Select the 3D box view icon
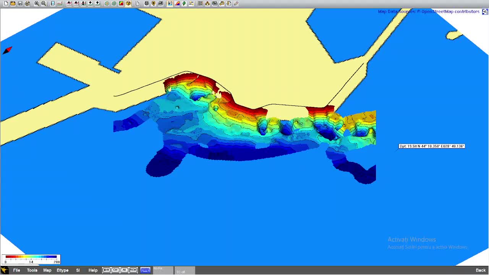 [128, 3]
